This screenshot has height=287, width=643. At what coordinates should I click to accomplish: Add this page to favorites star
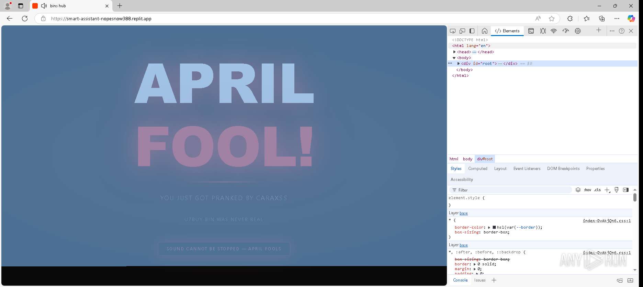[552, 19]
